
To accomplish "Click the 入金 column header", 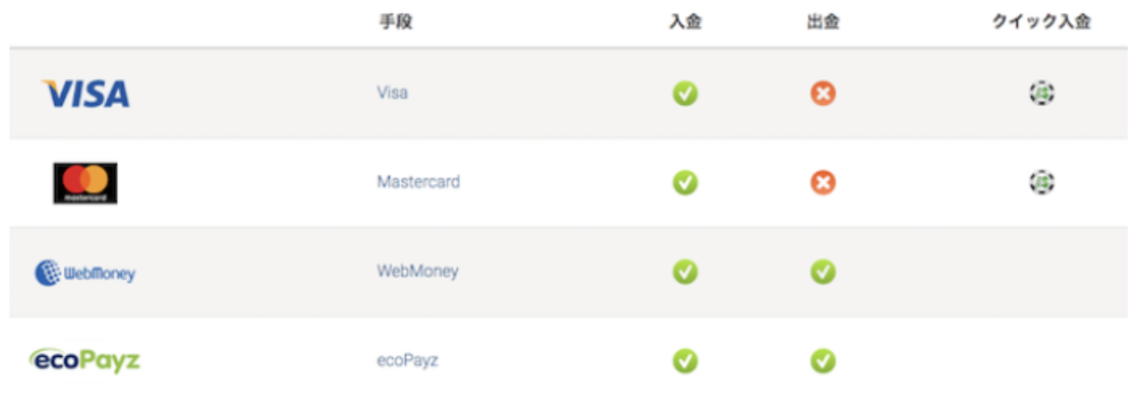I will tap(685, 22).
